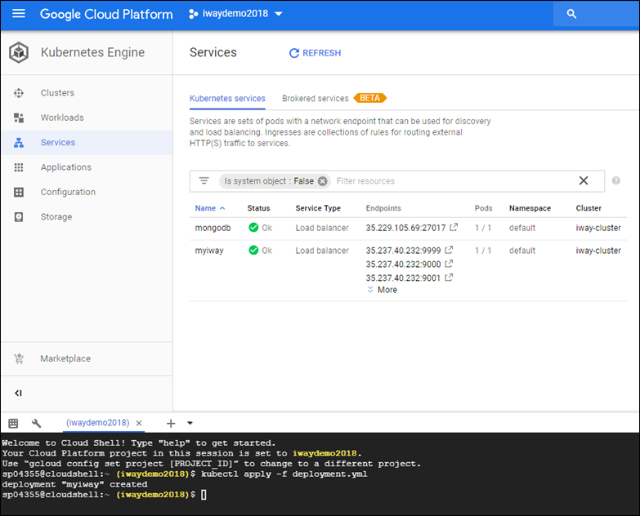640x516 pixels.
Task: Click the Clusters icon
Action: click(19, 93)
